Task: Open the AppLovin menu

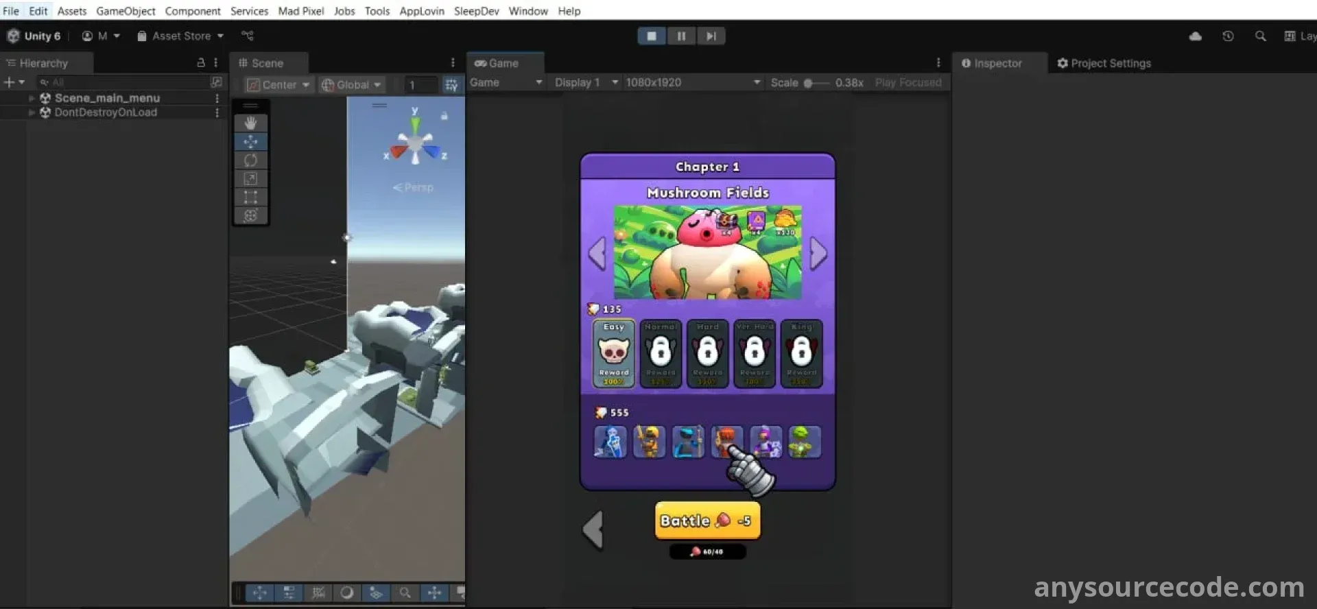Action: pos(422,11)
